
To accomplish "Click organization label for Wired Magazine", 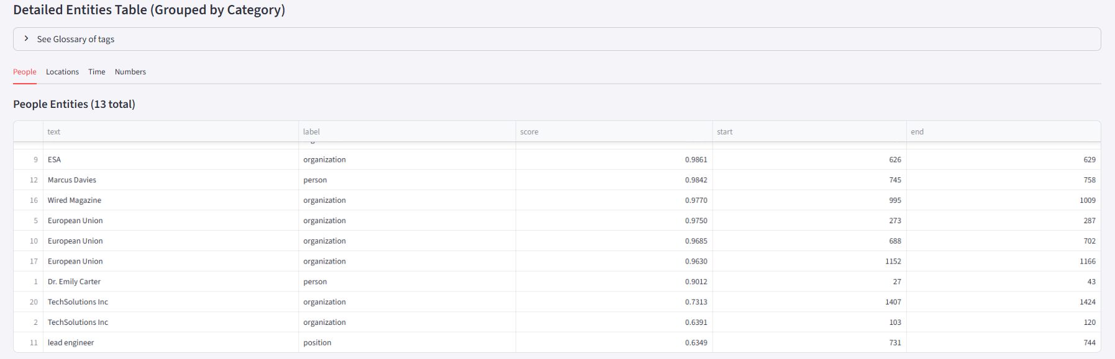I will point(407,200).
